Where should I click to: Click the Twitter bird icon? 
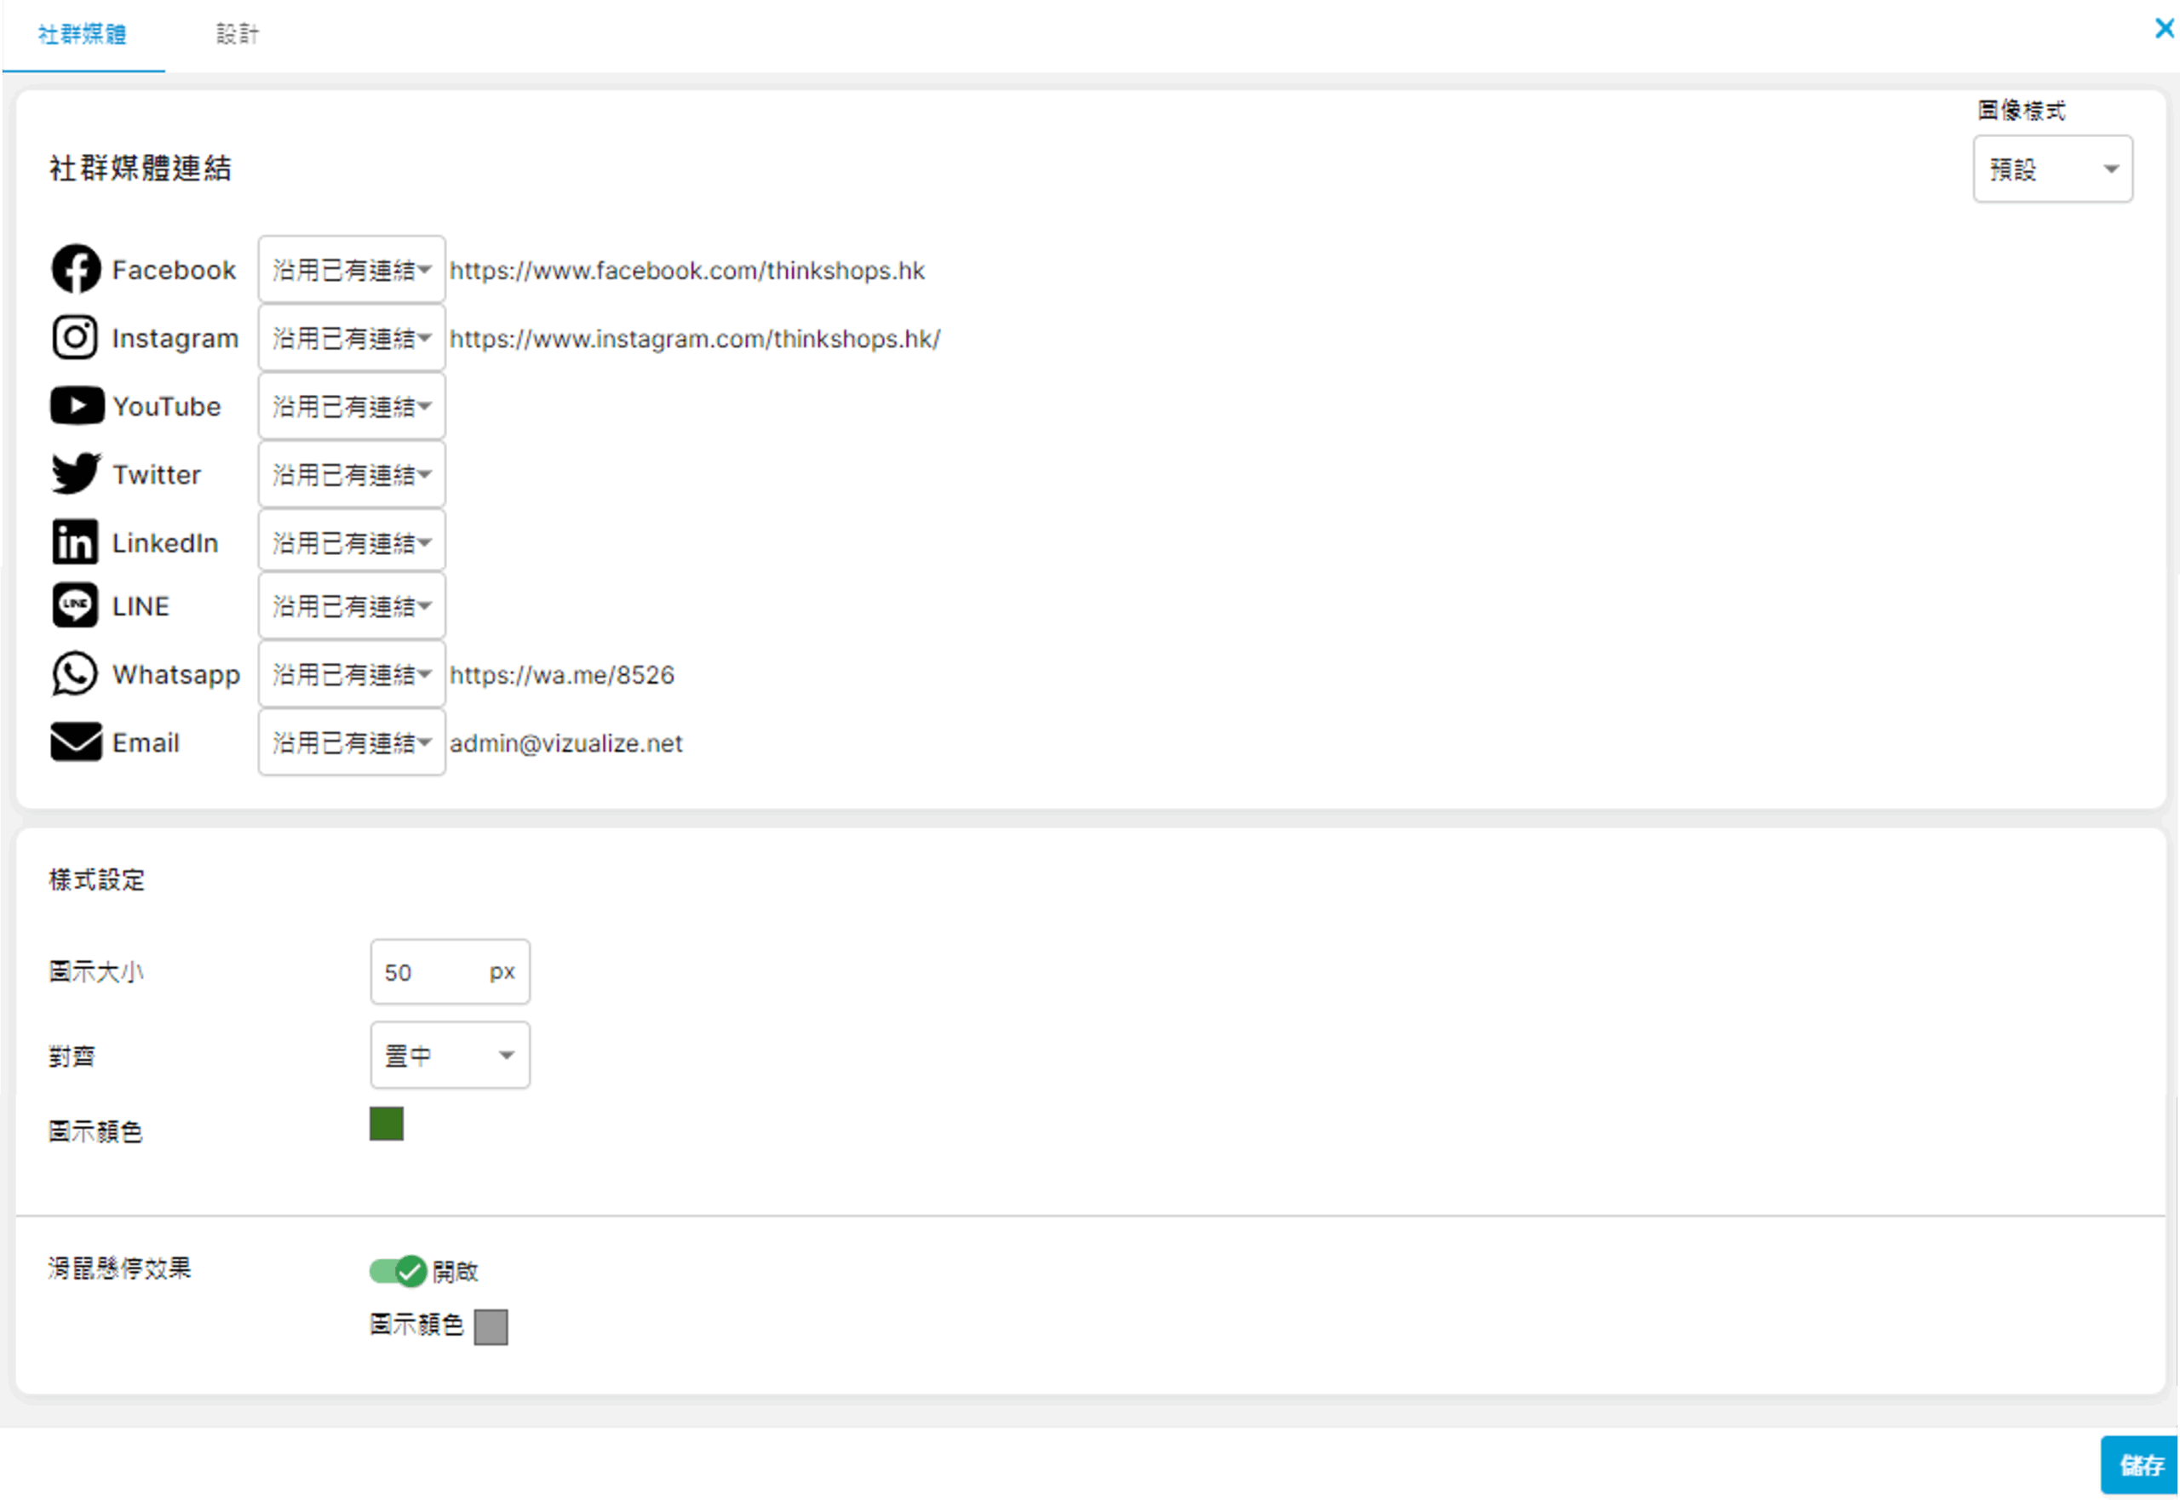tap(75, 473)
